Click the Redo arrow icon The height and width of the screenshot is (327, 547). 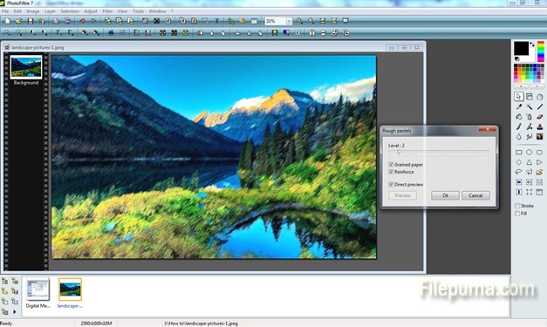93,21
